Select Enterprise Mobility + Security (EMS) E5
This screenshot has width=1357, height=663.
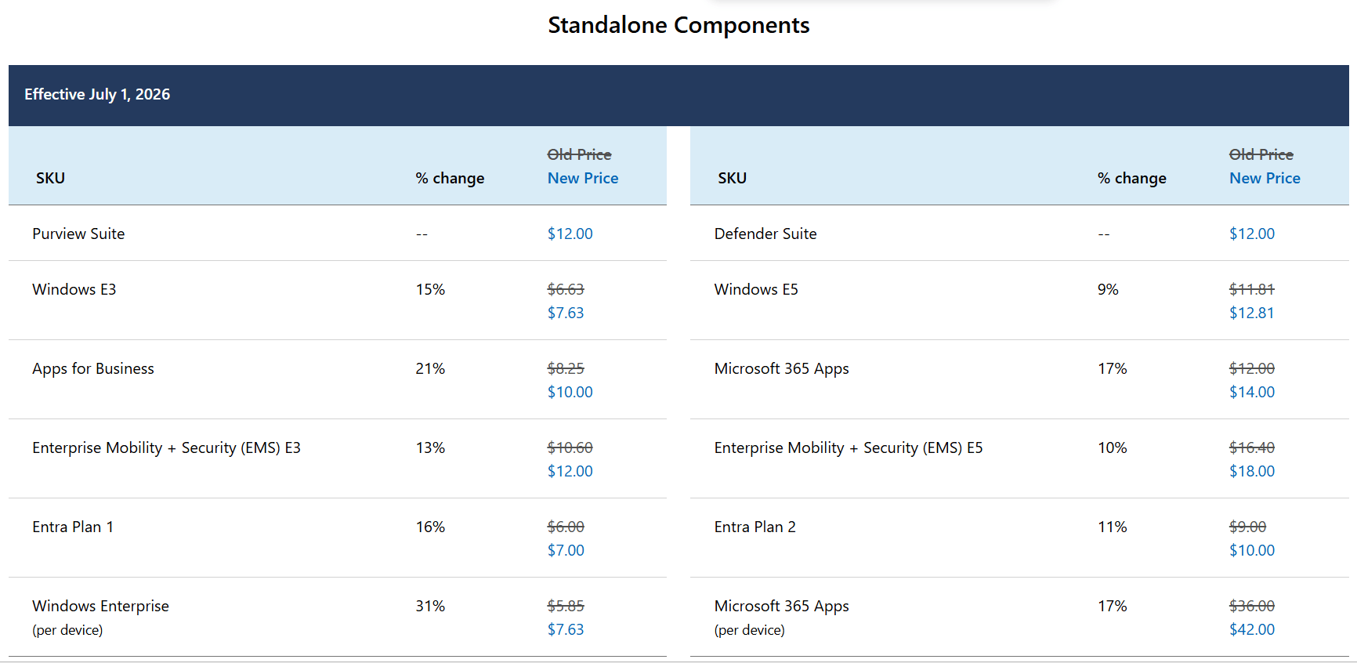point(849,447)
